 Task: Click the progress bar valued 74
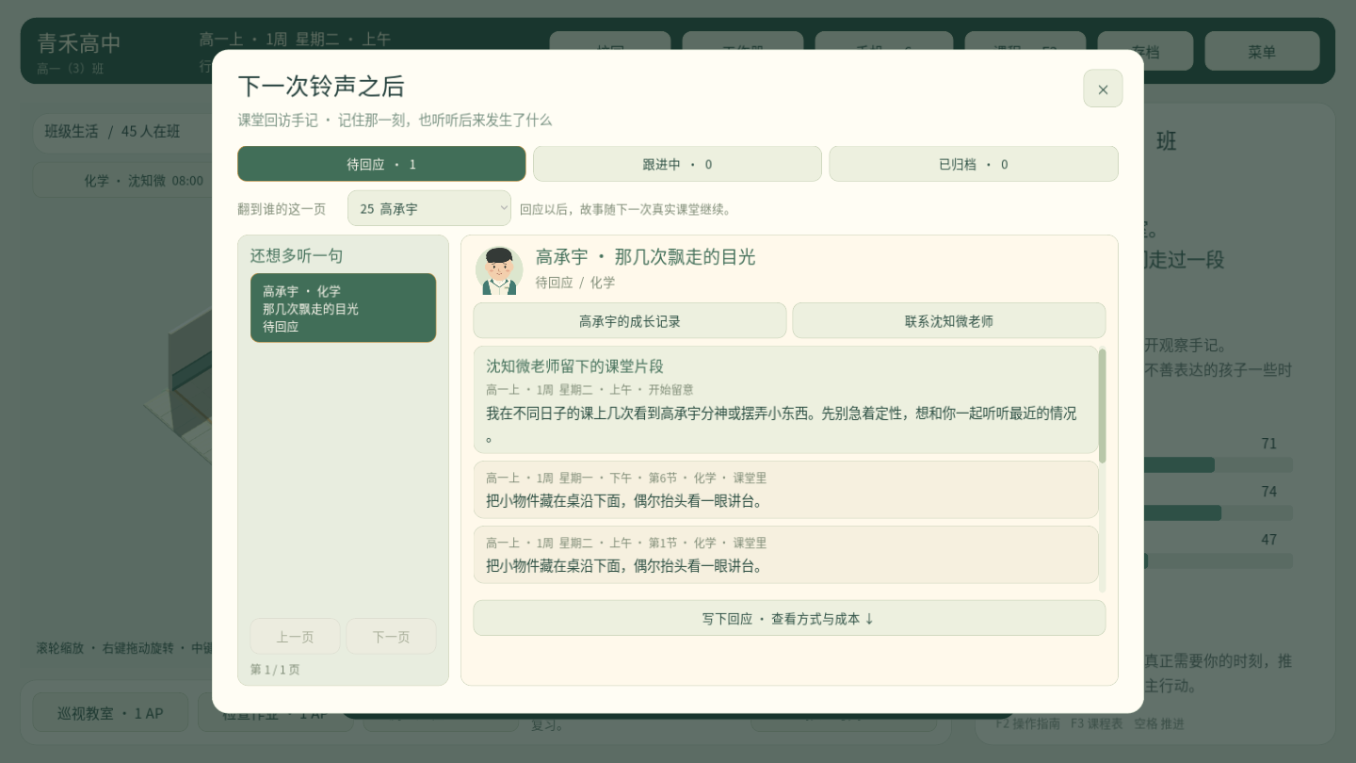pos(1217,513)
